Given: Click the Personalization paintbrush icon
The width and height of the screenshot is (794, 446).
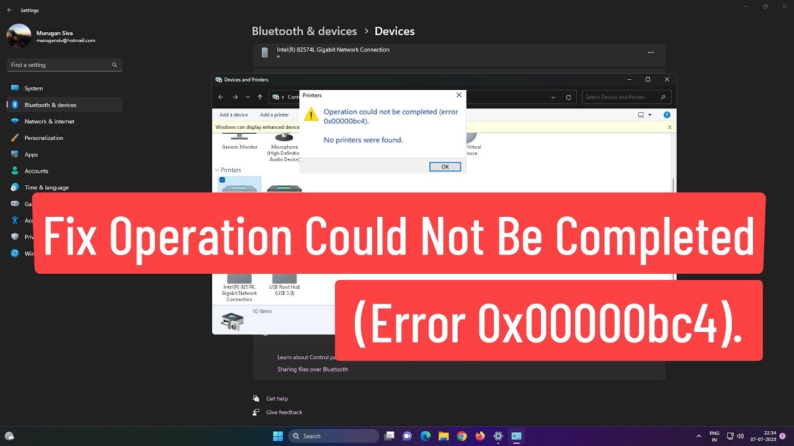Looking at the screenshot, I should pyautogui.click(x=15, y=138).
